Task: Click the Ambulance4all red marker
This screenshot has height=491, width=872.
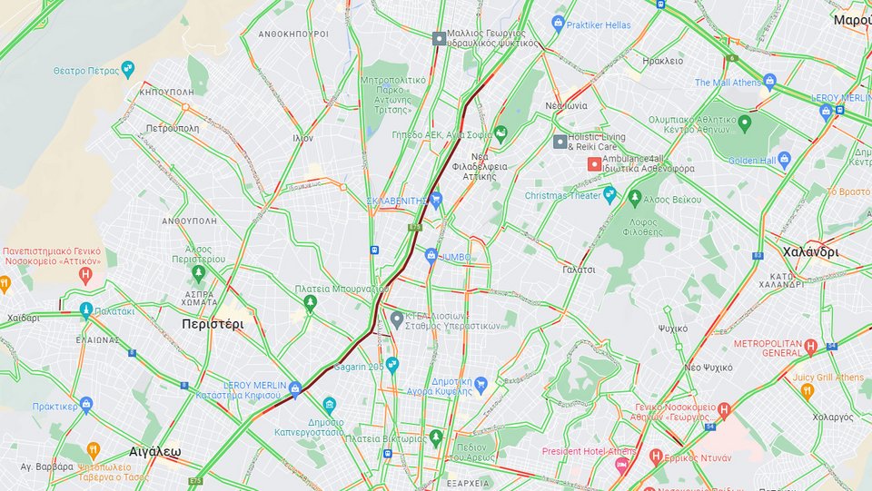Action: [x=594, y=164]
